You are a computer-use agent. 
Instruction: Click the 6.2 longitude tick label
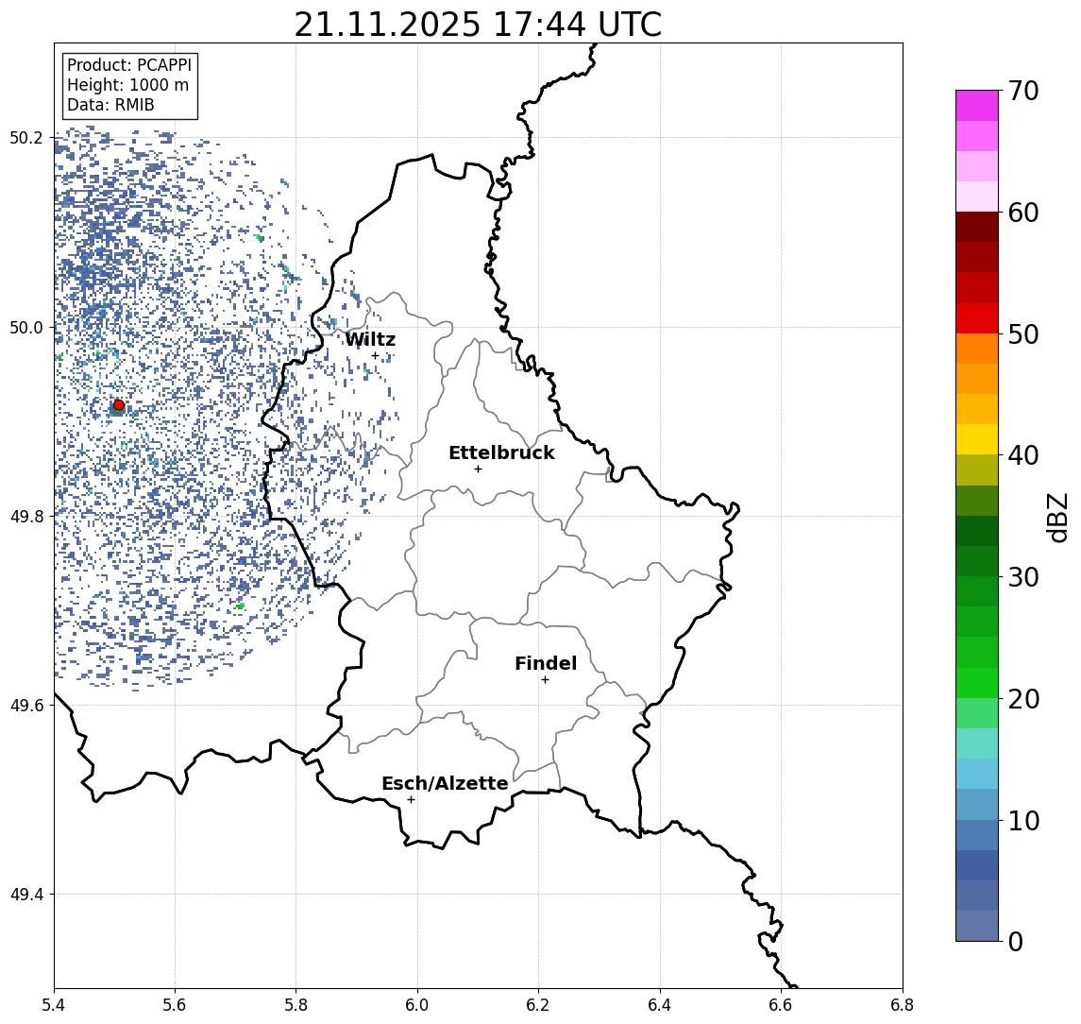[539, 1005]
